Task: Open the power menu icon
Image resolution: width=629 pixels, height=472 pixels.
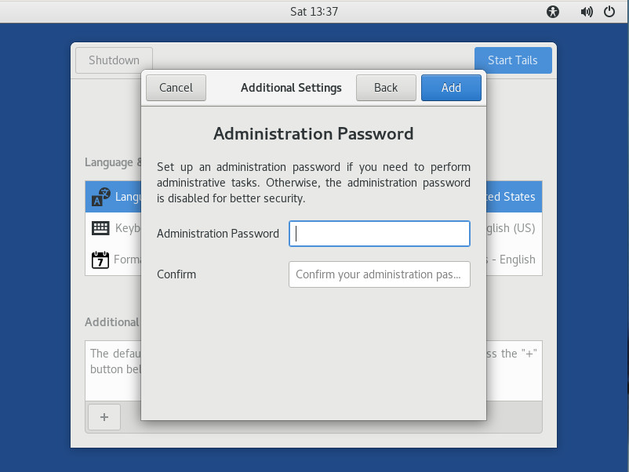Action: [609, 12]
